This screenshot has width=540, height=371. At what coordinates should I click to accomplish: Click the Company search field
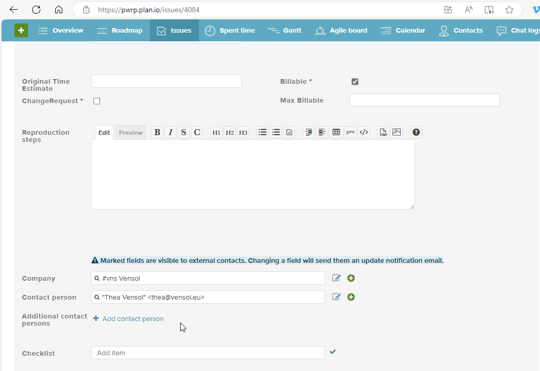pos(208,278)
